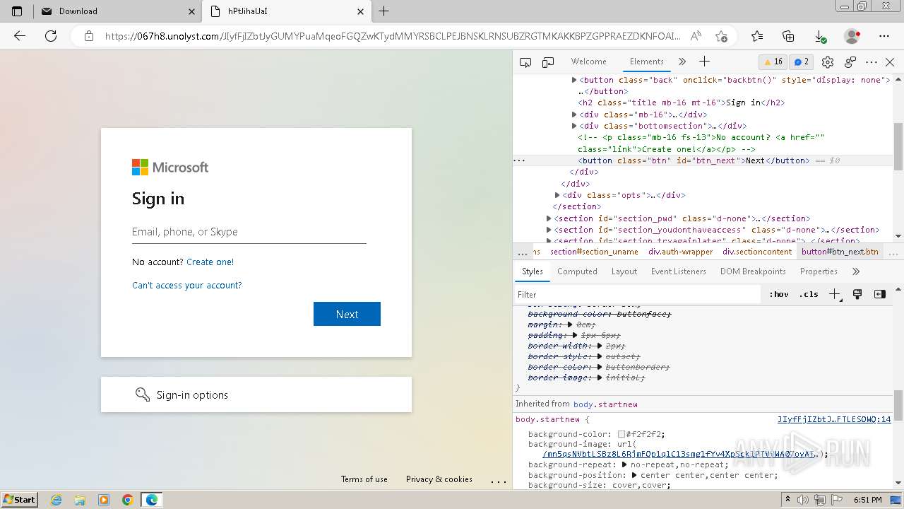Refresh the page
This screenshot has height=509, width=904.
pos(51,36)
